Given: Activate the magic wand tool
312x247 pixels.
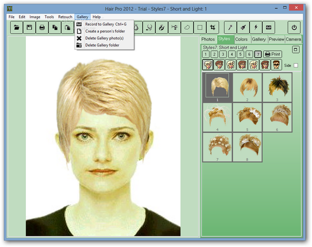Looking at the screenshot, I should 230,27.
